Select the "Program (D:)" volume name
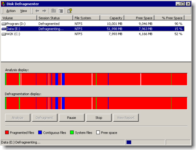 (16, 24)
